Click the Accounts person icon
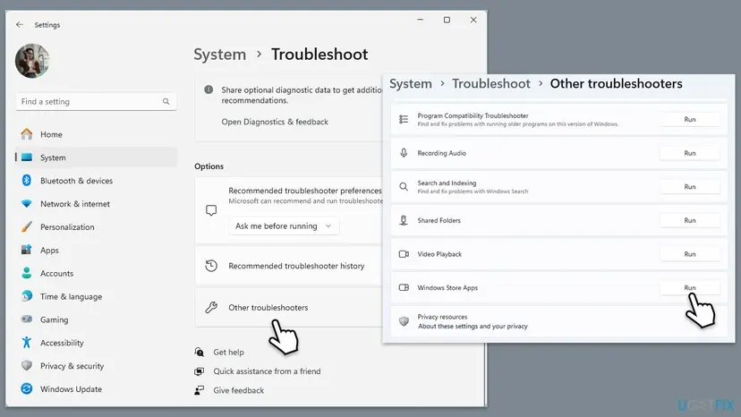 click(27, 273)
